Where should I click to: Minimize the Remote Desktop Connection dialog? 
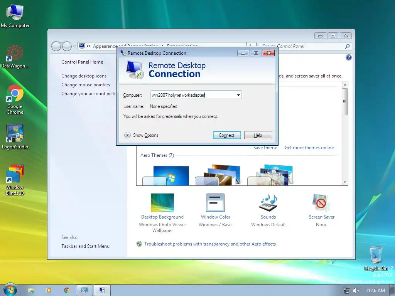(x=243, y=53)
